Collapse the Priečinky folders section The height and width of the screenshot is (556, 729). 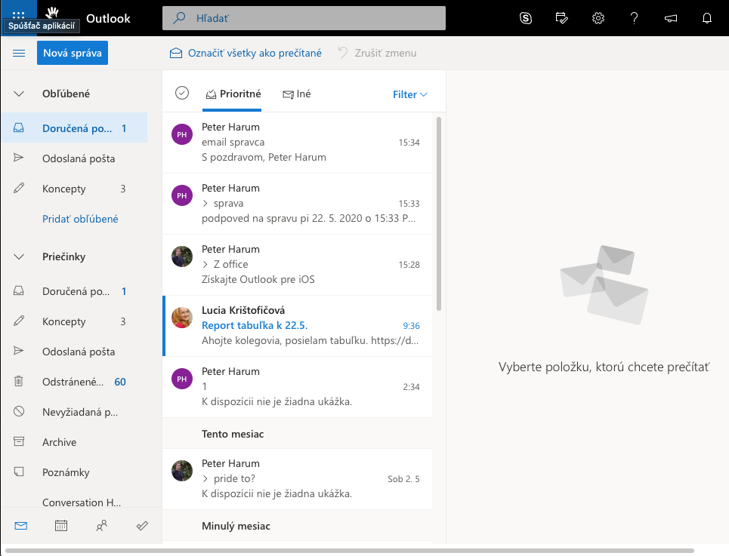pyautogui.click(x=20, y=256)
